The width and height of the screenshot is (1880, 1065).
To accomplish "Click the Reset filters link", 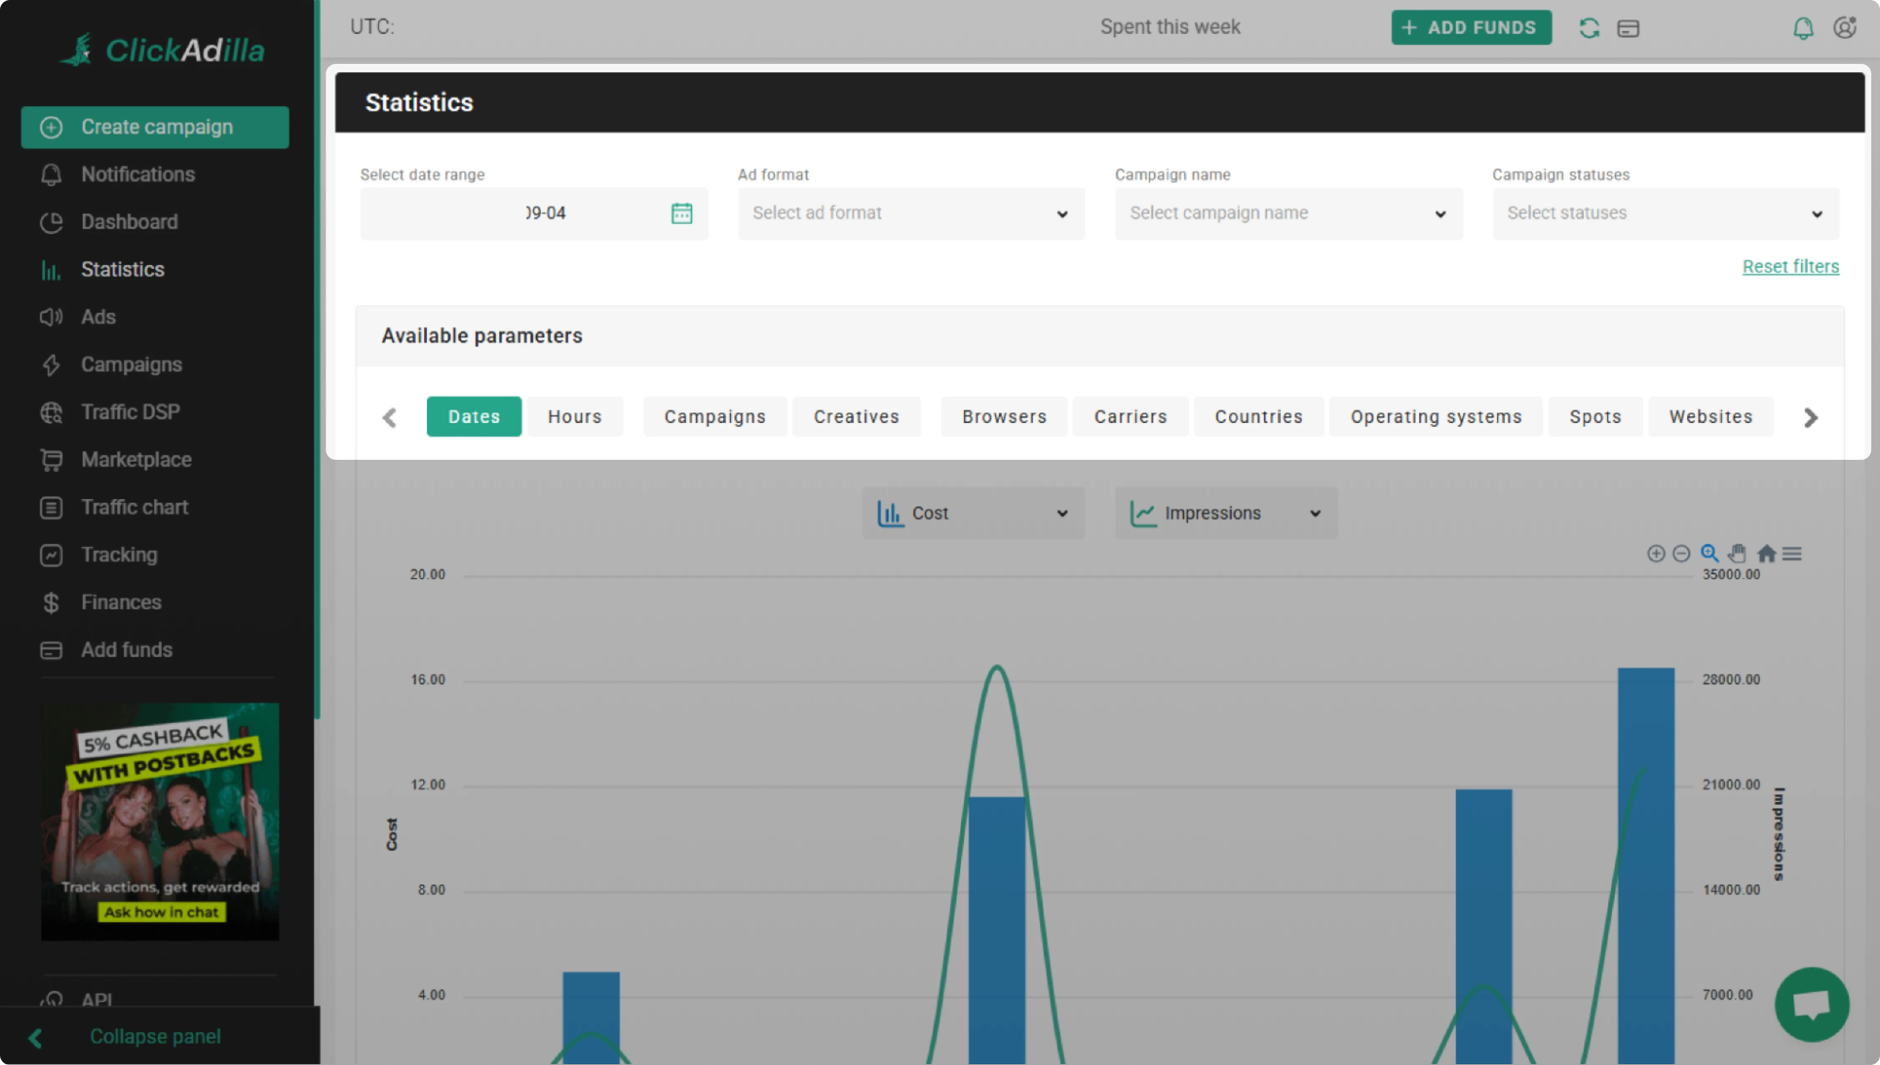I will (x=1790, y=266).
